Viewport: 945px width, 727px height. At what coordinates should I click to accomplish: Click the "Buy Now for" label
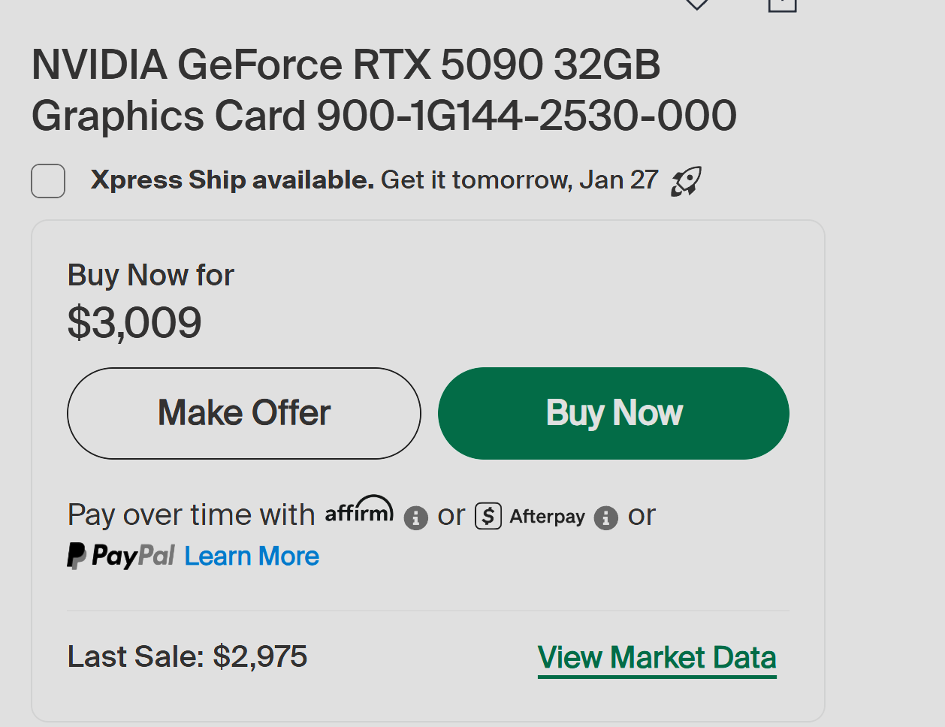point(150,276)
